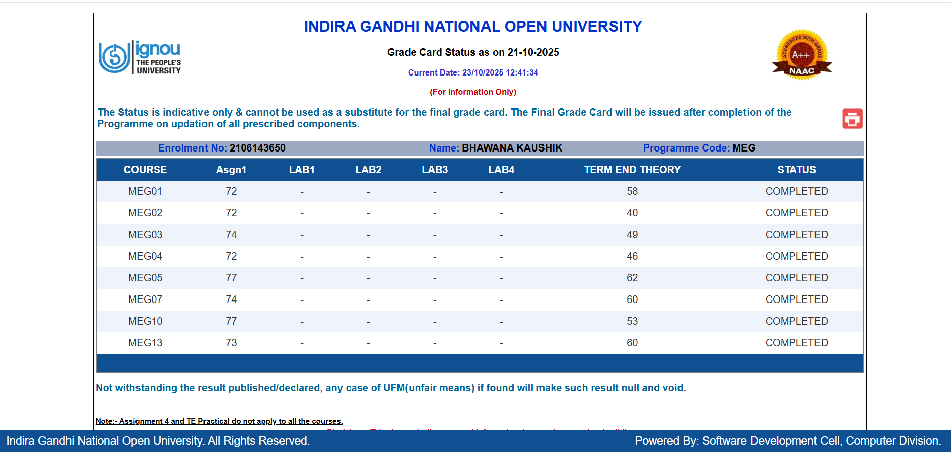Click MEG01 assignment mark 72
The image size is (951, 452).
pyautogui.click(x=231, y=191)
